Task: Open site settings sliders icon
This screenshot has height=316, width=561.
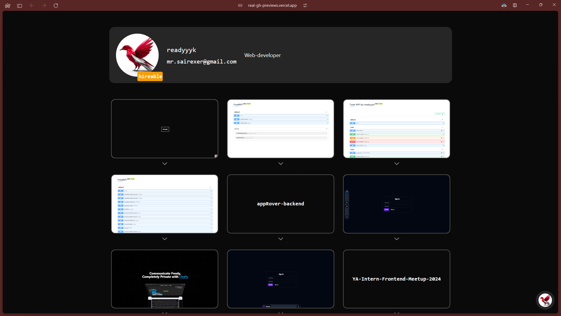Action: point(305,6)
